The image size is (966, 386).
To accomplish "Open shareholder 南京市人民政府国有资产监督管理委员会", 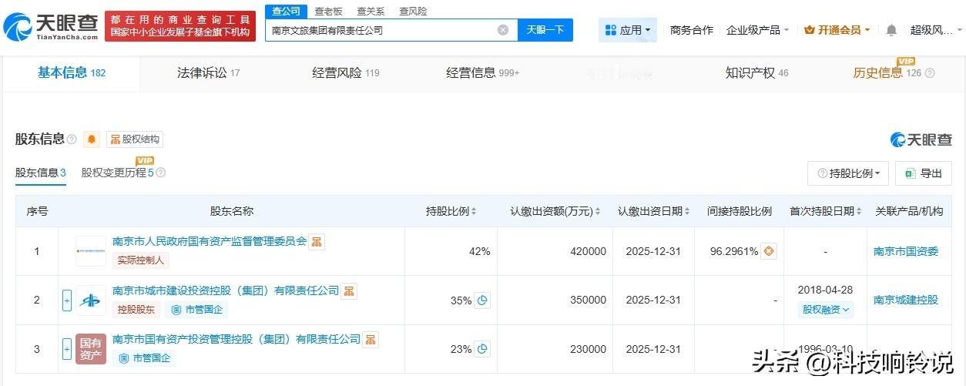I will [210, 241].
